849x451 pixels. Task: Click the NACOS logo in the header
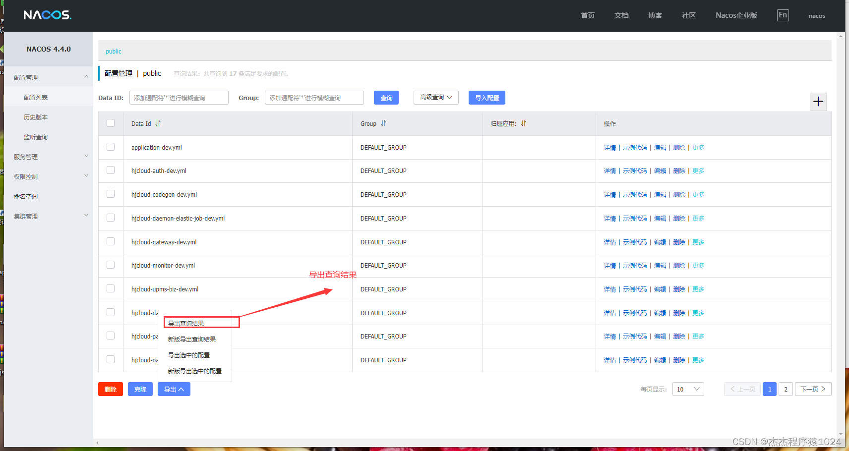click(x=47, y=15)
